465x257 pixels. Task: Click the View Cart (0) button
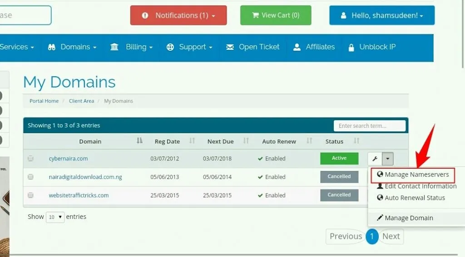[x=276, y=15]
